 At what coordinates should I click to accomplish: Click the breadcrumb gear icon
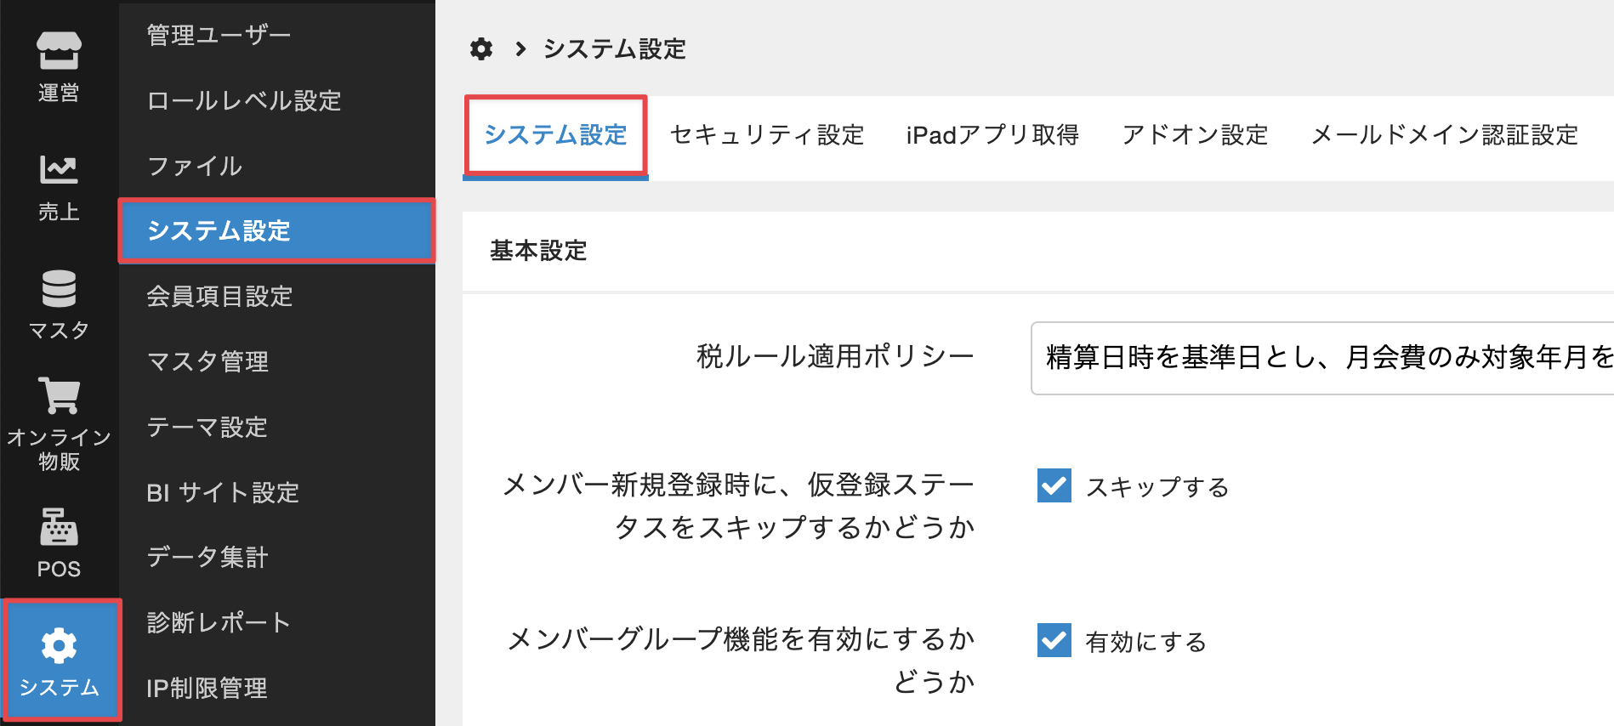point(481,49)
